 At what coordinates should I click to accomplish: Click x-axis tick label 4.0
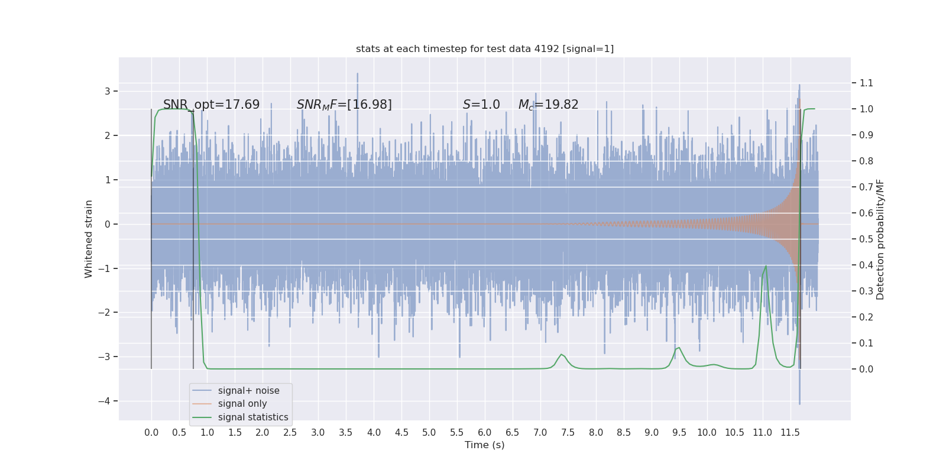374,433
